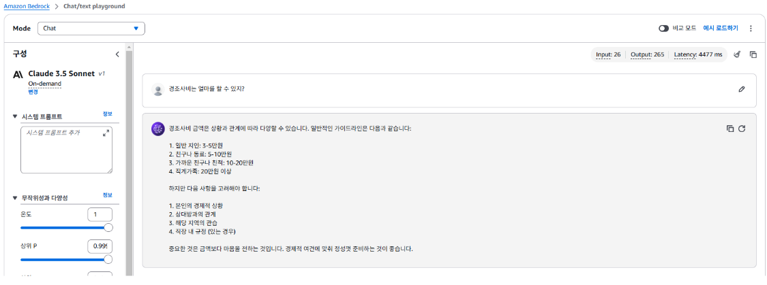Click the 온도 value input box

coord(100,214)
